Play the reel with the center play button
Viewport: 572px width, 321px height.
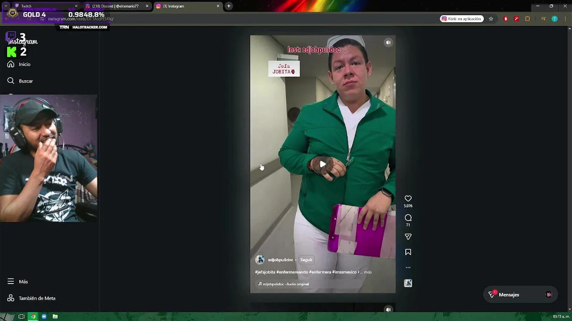coord(323,164)
